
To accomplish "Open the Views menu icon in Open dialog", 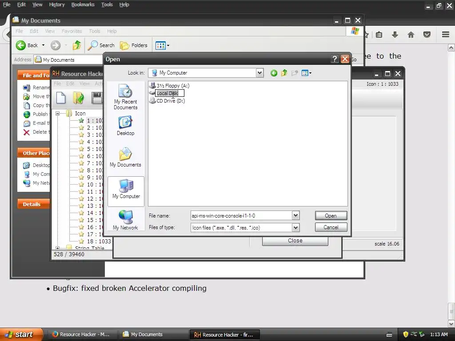I will pyautogui.click(x=307, y=73).
